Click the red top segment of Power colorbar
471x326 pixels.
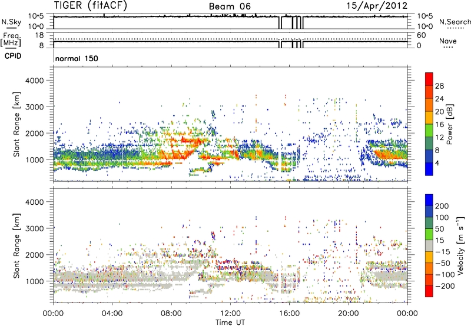[429, 79]
